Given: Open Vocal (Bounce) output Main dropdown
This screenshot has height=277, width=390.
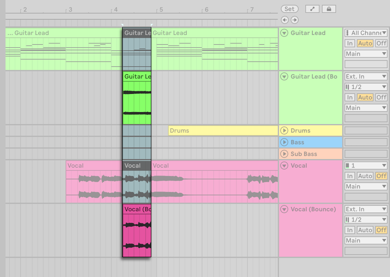Looking at the screenshot, I should pos(366,241).
